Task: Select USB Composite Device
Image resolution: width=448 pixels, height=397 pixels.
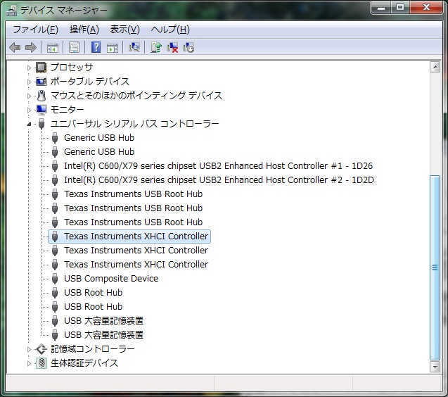Action: (x=111, y=279)
